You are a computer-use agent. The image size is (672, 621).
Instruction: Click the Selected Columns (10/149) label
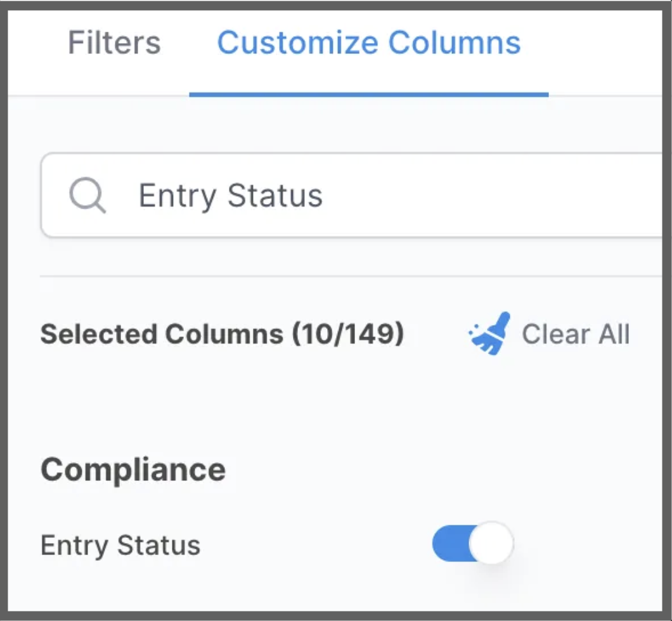(222, 334)
